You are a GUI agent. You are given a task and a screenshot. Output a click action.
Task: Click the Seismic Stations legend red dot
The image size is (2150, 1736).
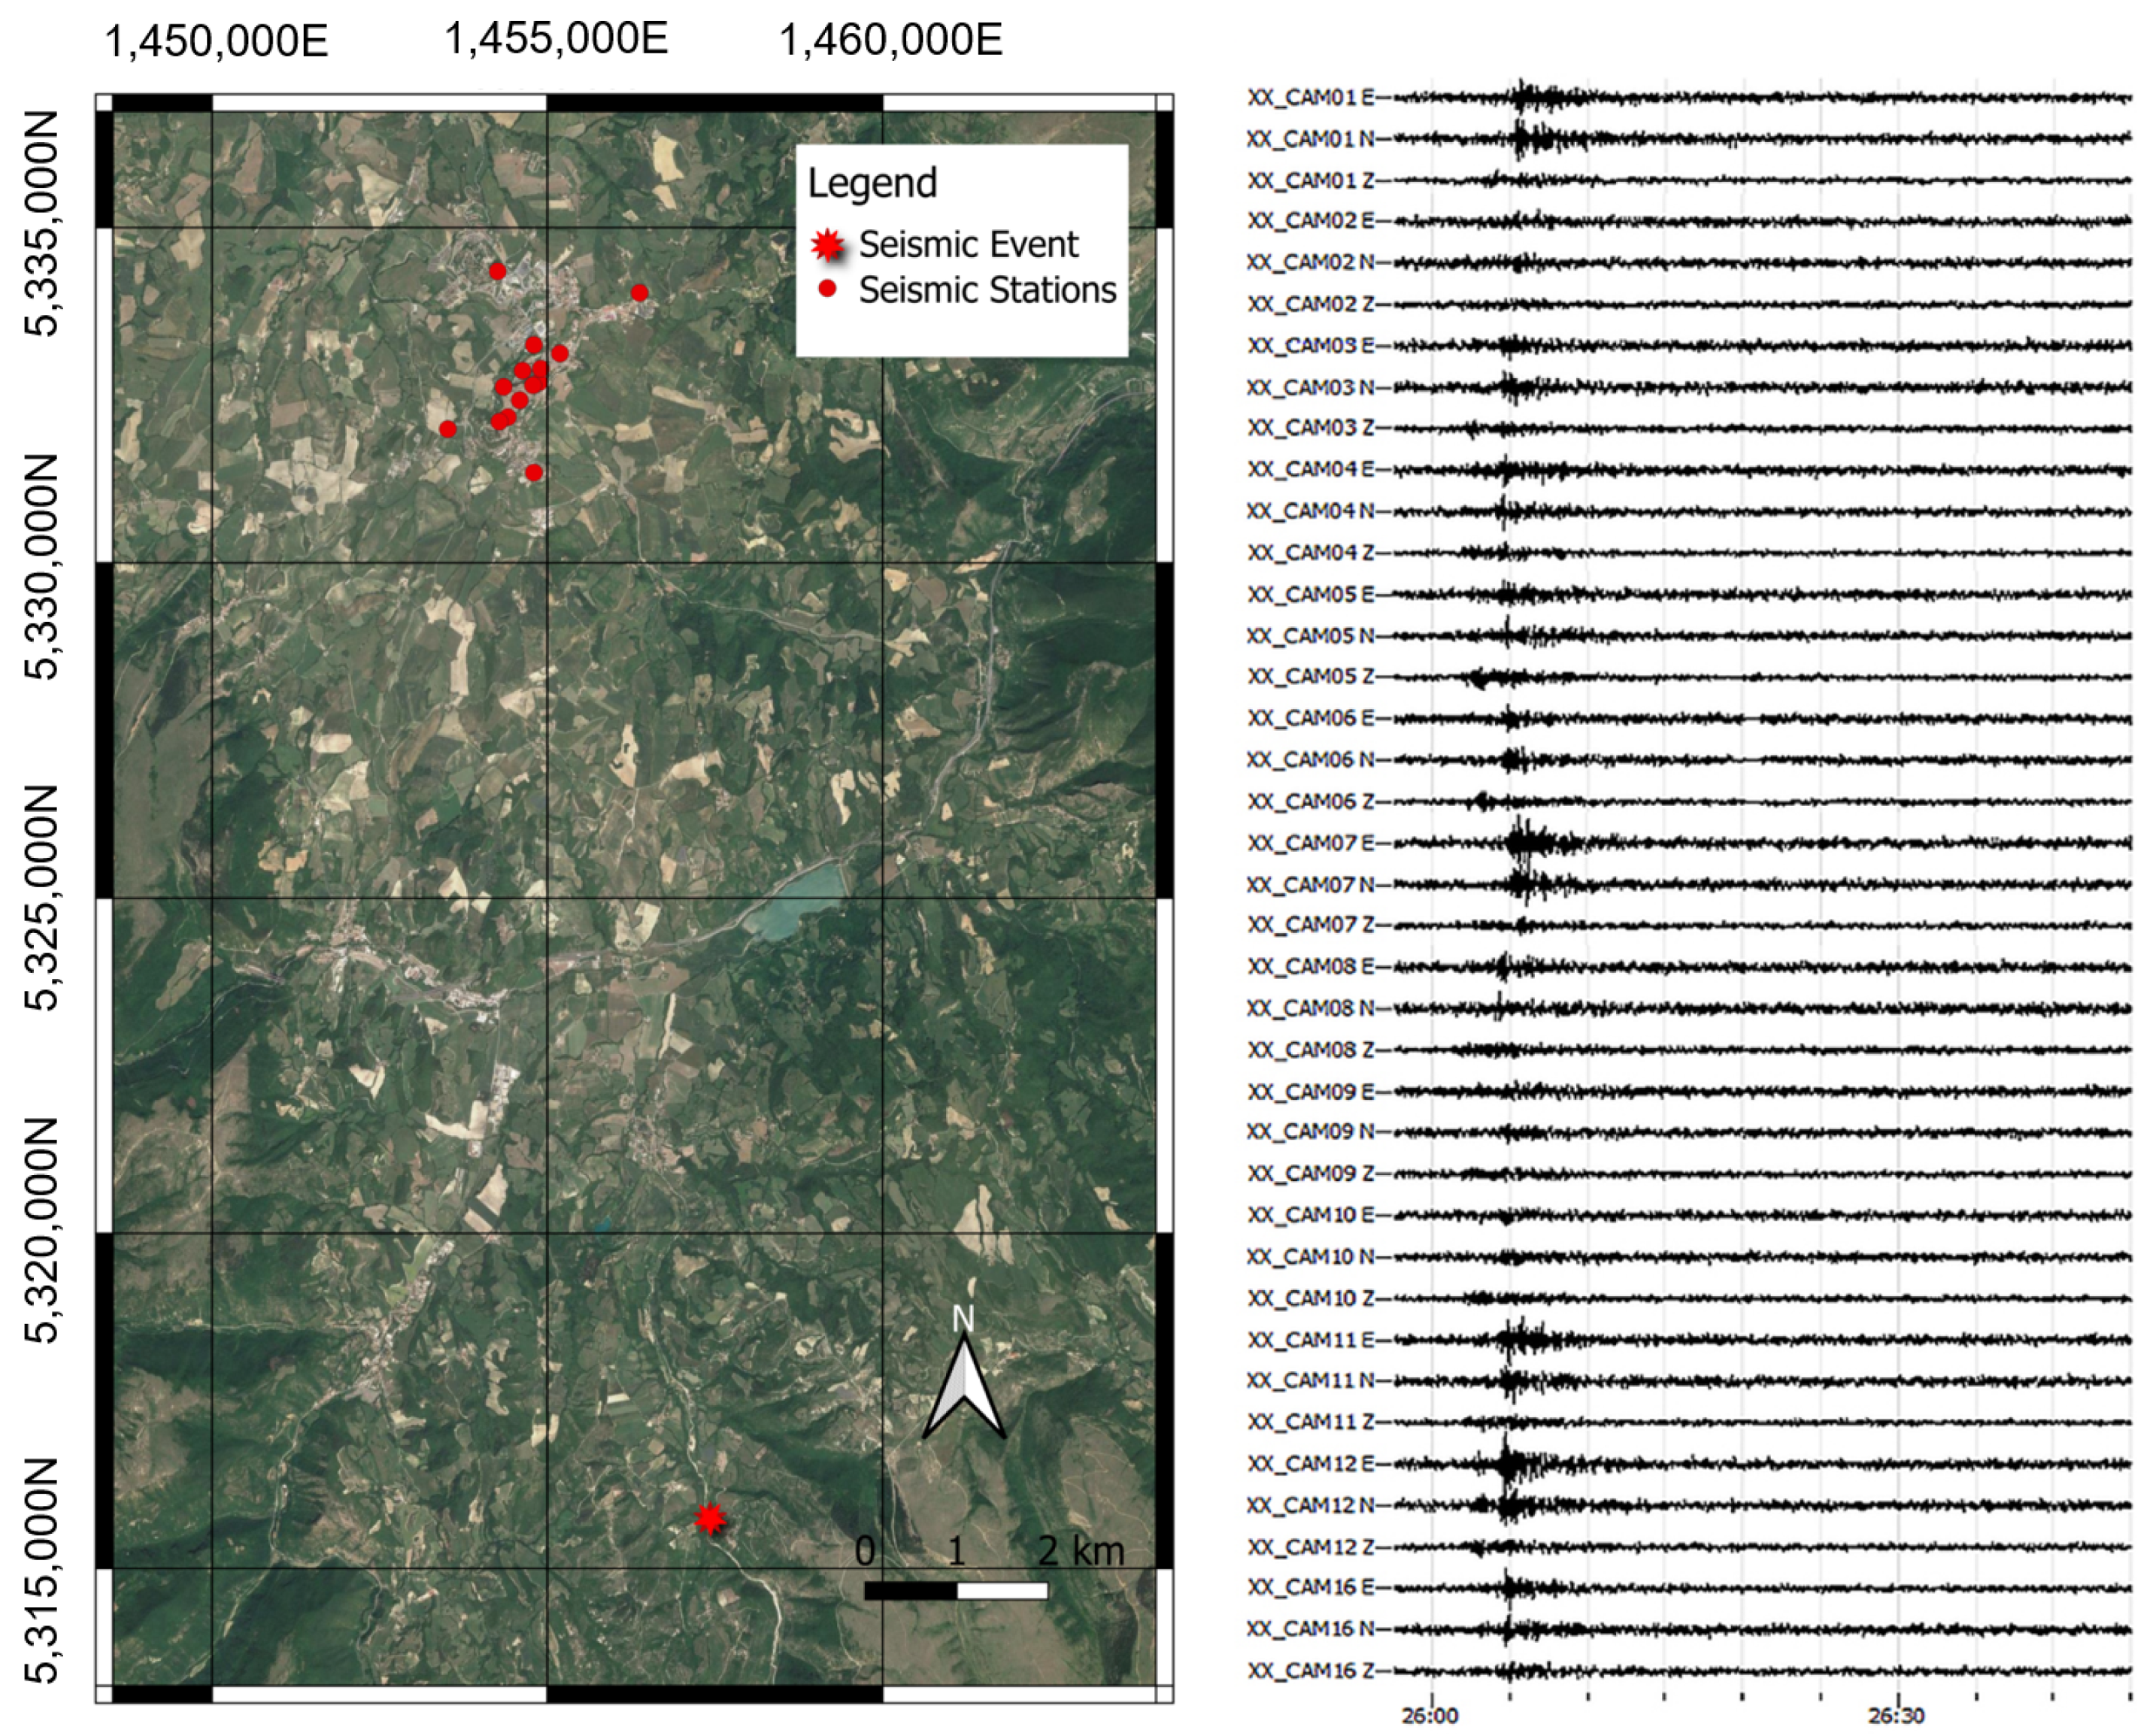(827, 290)
